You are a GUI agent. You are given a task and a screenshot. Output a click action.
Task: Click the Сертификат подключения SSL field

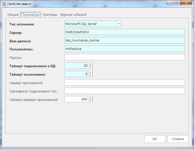pyautogui.click(x=124, y=91)
